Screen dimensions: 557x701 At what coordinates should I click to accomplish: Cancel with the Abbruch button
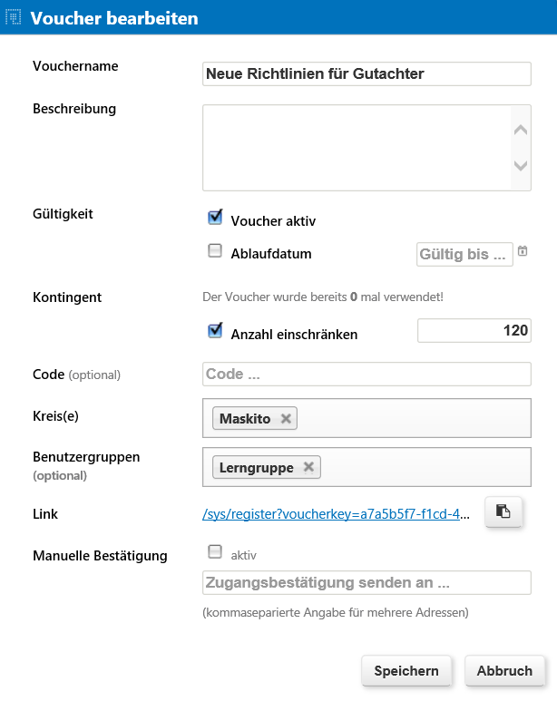[x=504, y=670]
